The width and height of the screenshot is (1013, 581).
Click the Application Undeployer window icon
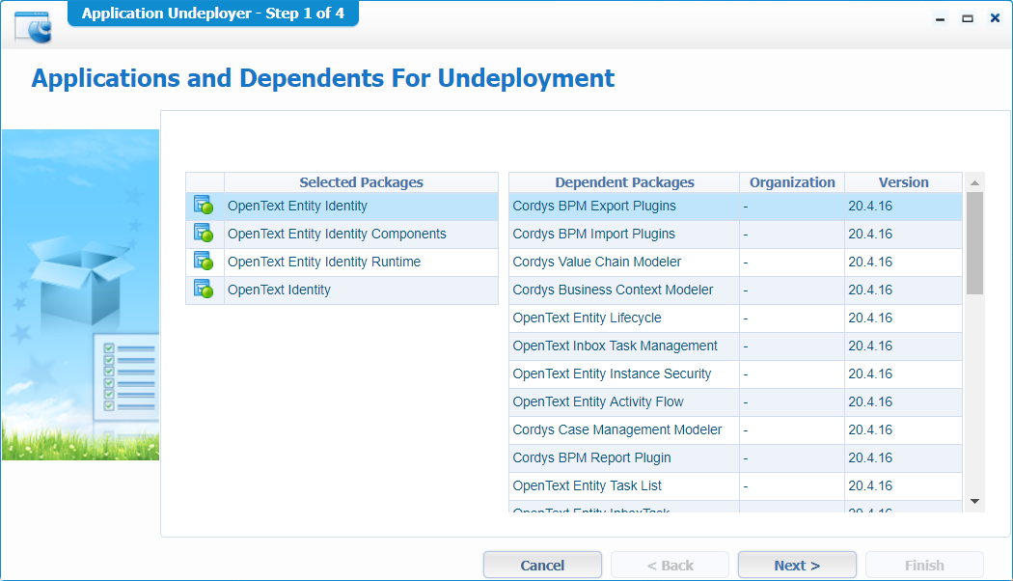33,27
